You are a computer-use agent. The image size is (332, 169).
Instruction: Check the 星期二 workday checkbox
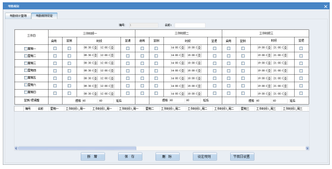pos(26,56)
